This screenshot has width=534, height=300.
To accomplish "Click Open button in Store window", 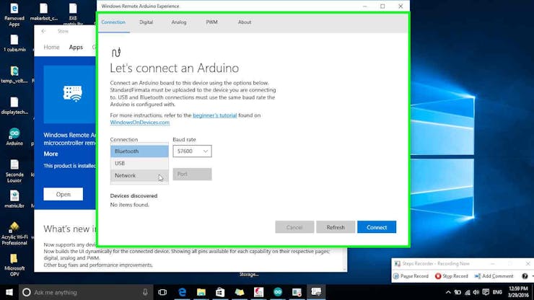I will pyautogui.click(x=63, y=194).
